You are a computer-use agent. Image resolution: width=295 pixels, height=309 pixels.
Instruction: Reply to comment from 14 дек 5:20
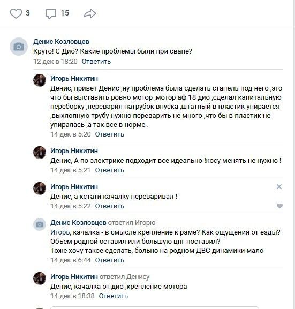click(110, 134)
